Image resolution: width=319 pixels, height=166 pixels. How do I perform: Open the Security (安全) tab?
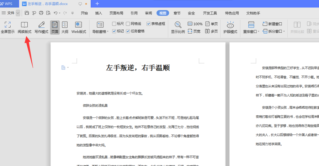click(191, 13)
